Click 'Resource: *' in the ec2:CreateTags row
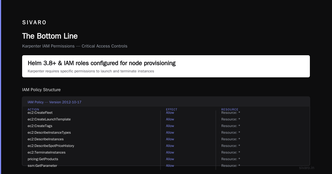Viewport: 332px width, 174px height. click(231, 126)
